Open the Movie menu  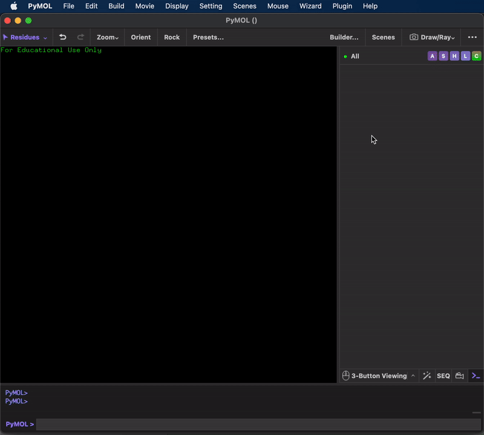click(x=145, y=6)
